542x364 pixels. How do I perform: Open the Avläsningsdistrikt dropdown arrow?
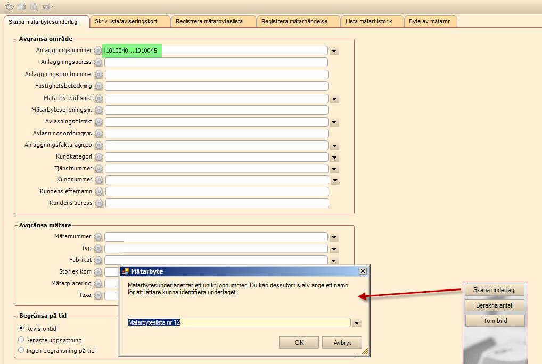pos(334,122)
